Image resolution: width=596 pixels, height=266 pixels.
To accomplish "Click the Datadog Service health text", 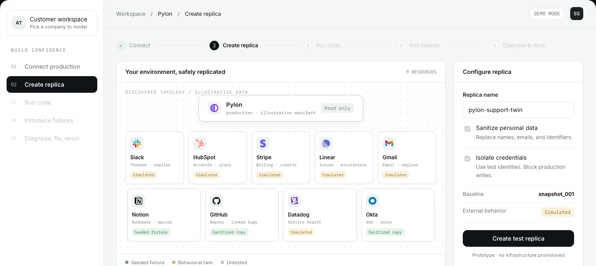I will coord(305,222).
